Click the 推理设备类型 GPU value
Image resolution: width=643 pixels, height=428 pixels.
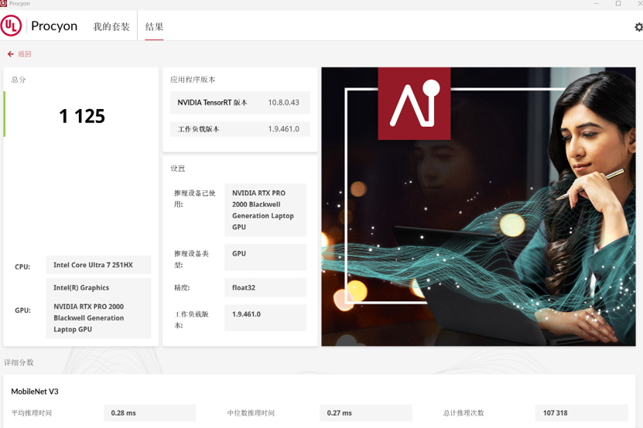265,257
